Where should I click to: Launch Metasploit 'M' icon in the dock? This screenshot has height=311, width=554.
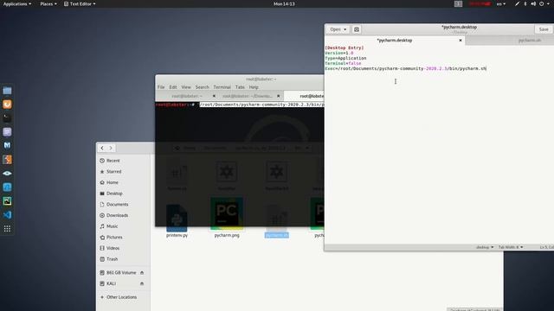[7, 146]
